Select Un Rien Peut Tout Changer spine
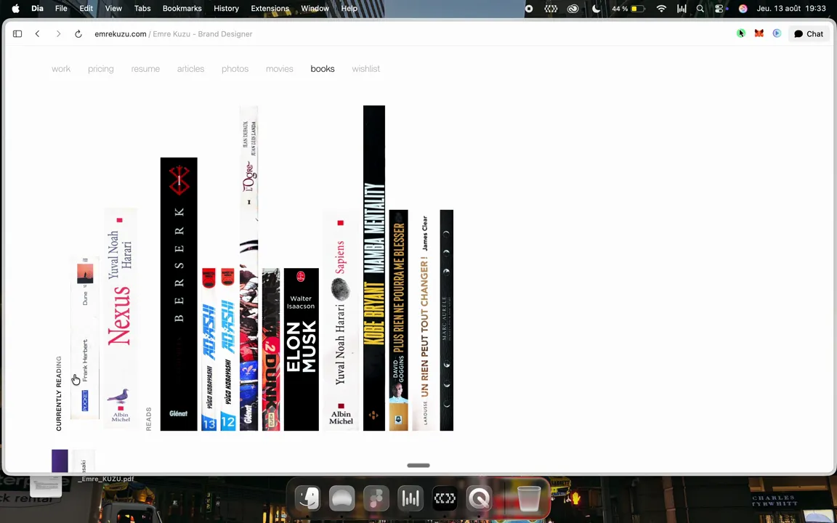 424,320
